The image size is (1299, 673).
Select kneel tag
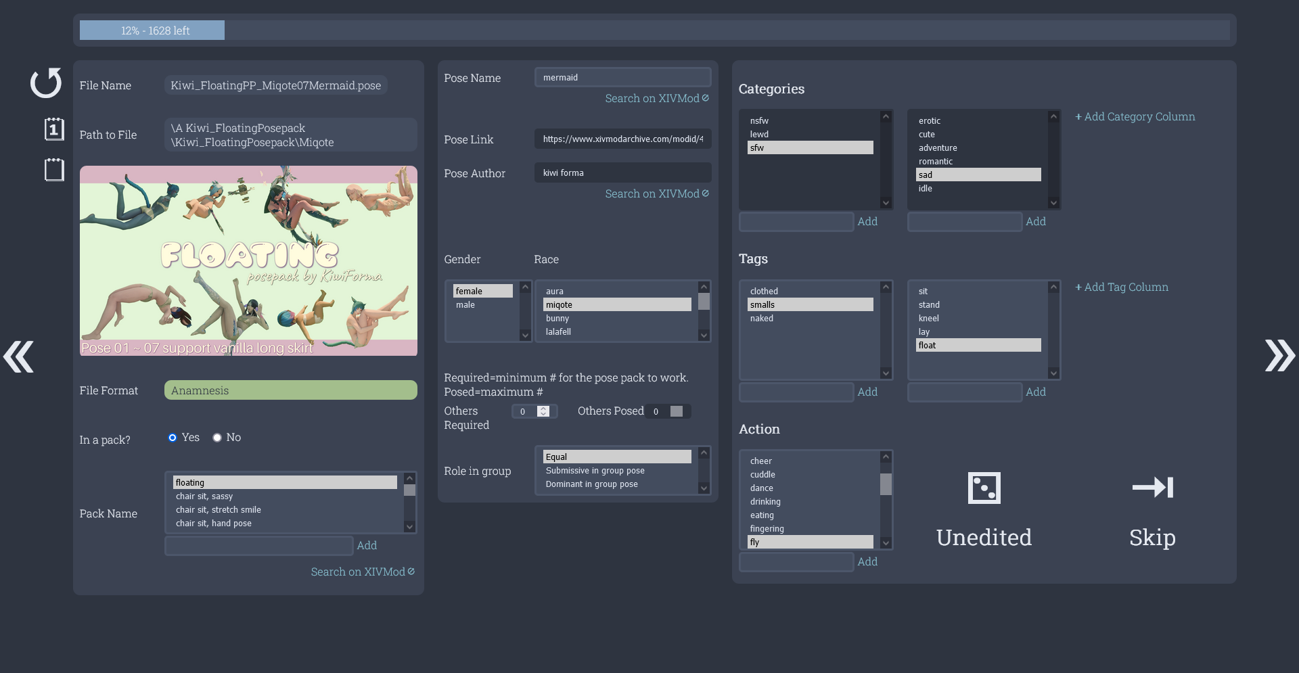(978, 318)
